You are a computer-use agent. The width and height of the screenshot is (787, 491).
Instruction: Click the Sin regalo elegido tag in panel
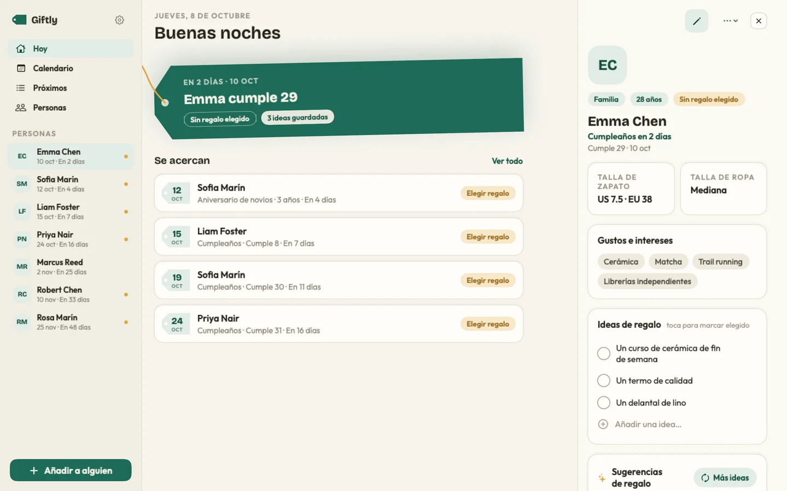pyautogui.click(x=708, y=99)
